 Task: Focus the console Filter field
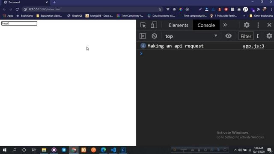tap(246, 36)
